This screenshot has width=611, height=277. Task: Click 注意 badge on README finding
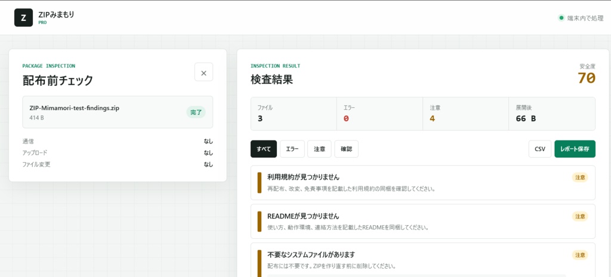[x=580, y=216]
